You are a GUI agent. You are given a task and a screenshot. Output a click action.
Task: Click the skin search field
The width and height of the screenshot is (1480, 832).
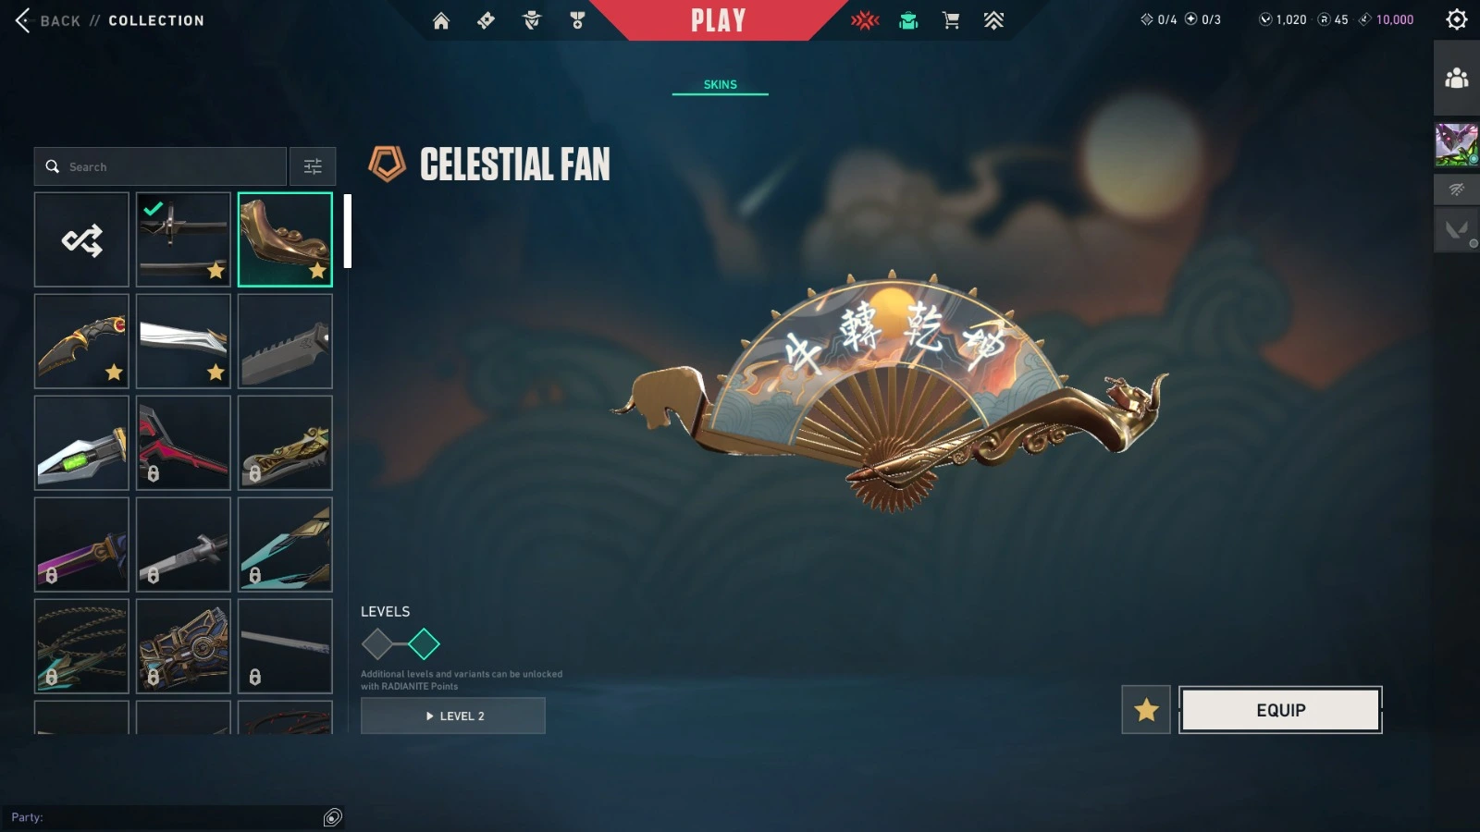(x=160, y=166)
